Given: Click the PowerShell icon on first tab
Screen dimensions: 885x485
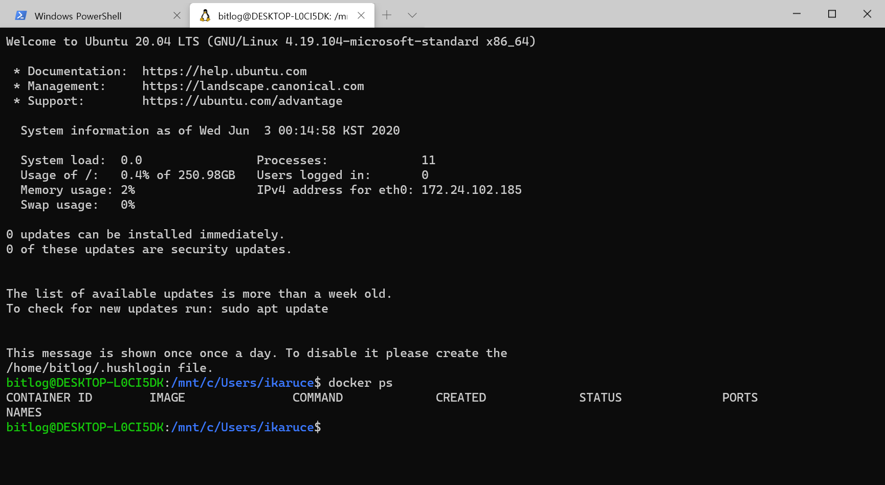Looking at the screenshot, I should [20, 15].
